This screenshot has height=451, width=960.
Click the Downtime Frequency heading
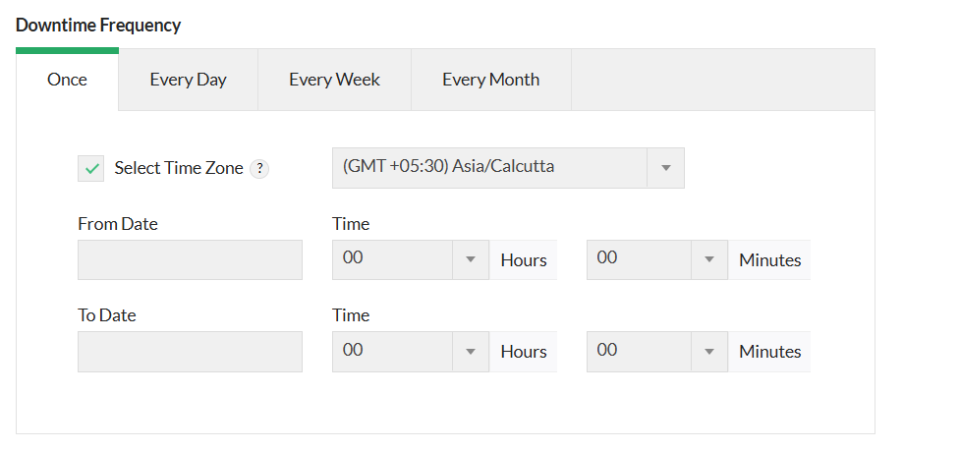[98, 26]
